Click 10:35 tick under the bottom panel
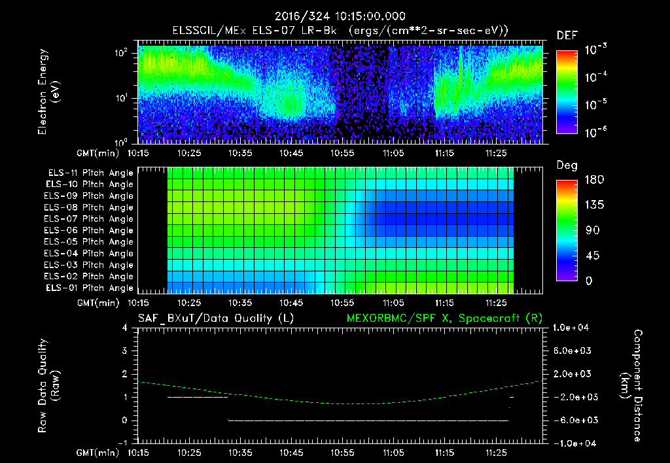Image resolution: width=670 pixels, height=463 pixels. tap(240, 453)
